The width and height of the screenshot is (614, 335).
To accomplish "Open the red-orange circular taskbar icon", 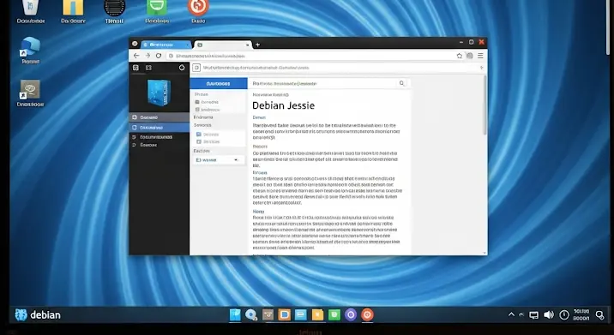I will (367, 314).
